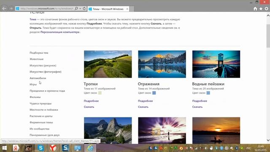Screen dimensions: 270x152
Task: Select the Подборка тем category
Action: pyautogui.click(x=39, y=53)
